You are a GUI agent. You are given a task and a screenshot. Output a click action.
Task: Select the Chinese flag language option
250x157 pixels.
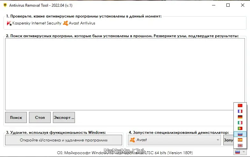240,106
